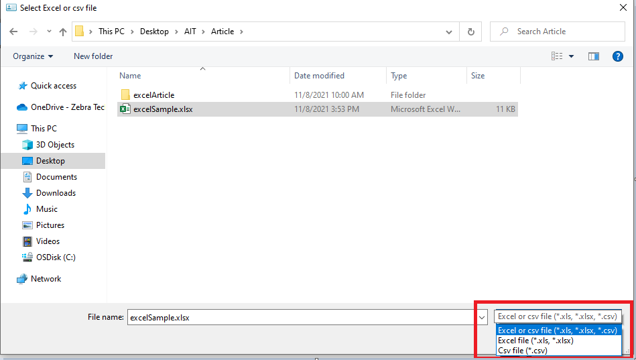
Task: Click the file type filter combo box
Action: click(x=558, y=316)
